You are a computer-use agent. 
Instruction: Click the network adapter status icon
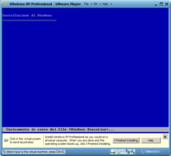tap(127, 152)
